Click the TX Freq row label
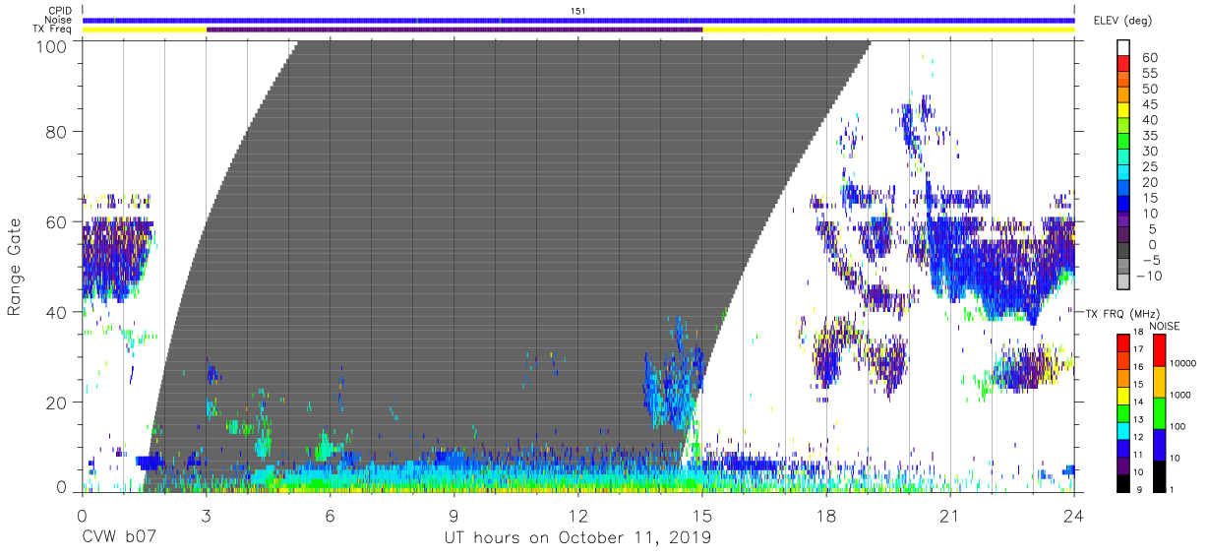1208x558 pixels. [53, 30]
